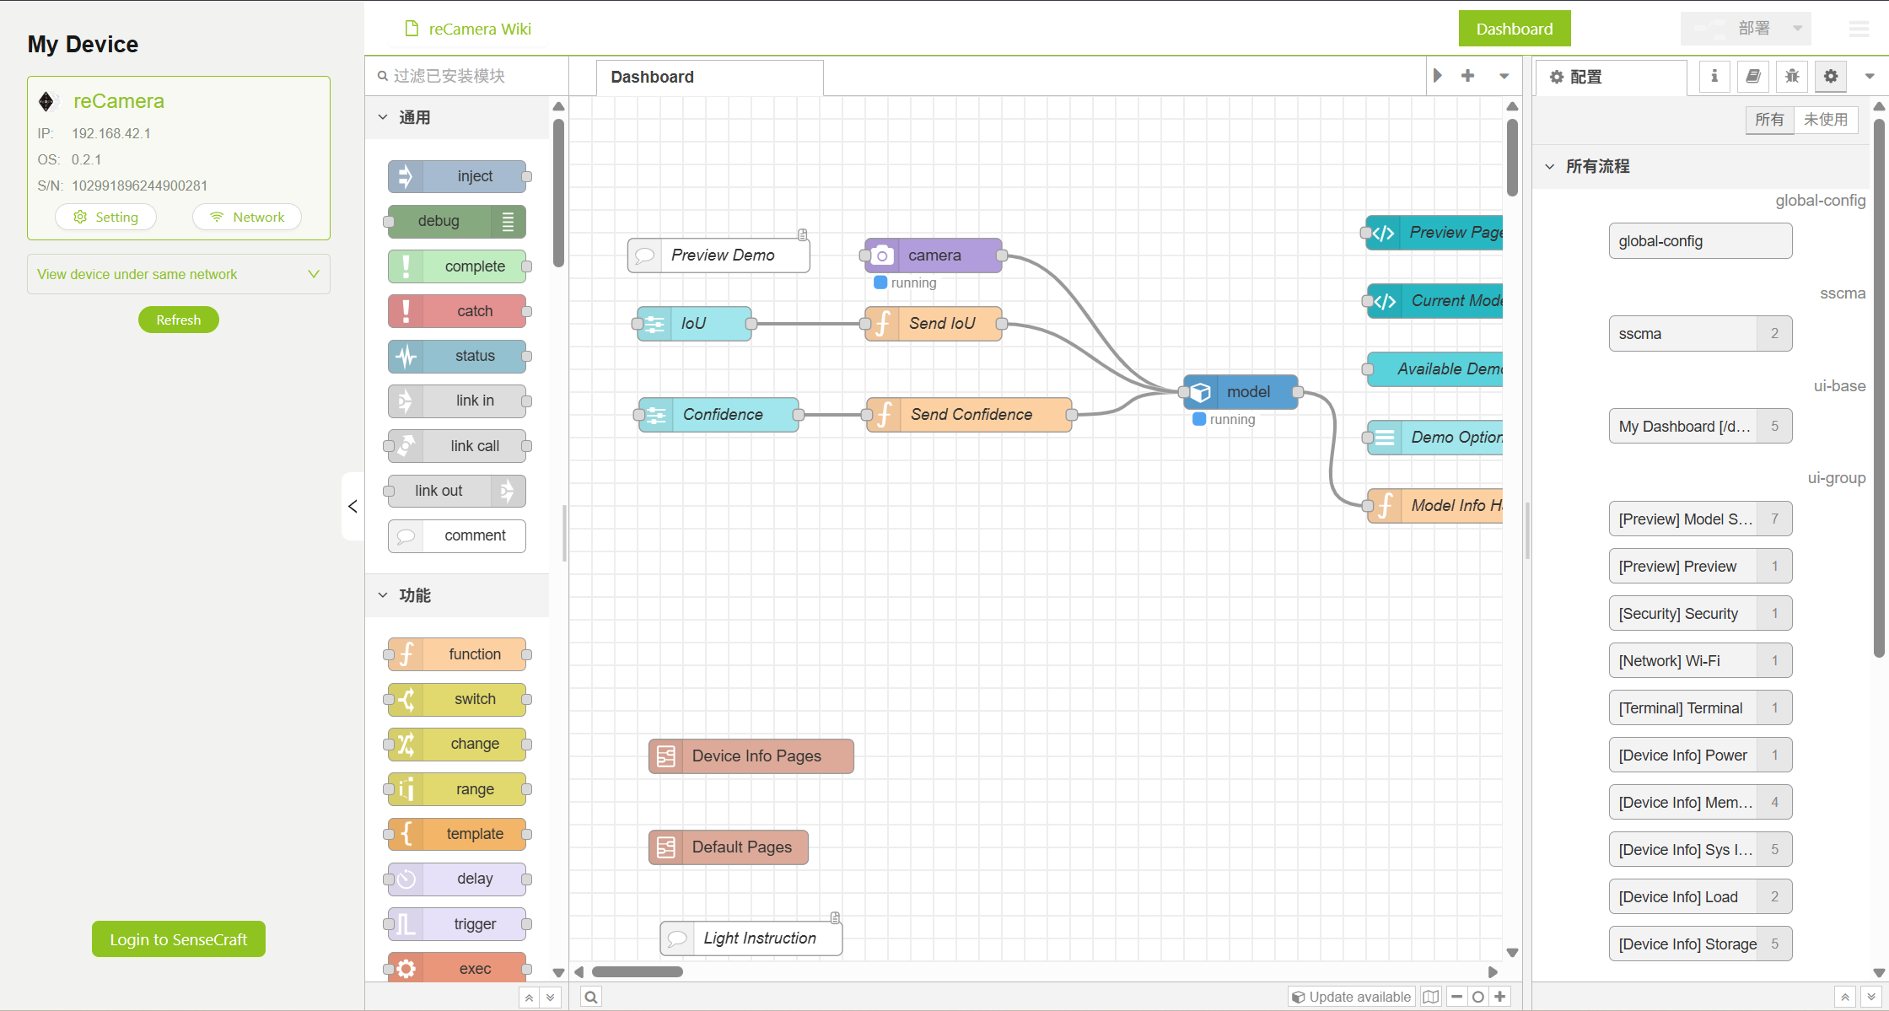
Task: Open the info sidebar tab icon
Action: tap(1714, 77)
